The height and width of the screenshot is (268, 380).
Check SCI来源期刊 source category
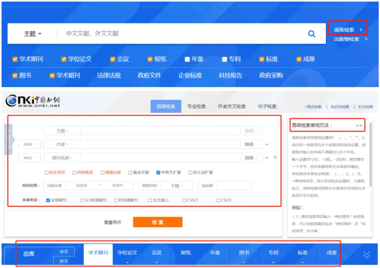pos(82,201)
